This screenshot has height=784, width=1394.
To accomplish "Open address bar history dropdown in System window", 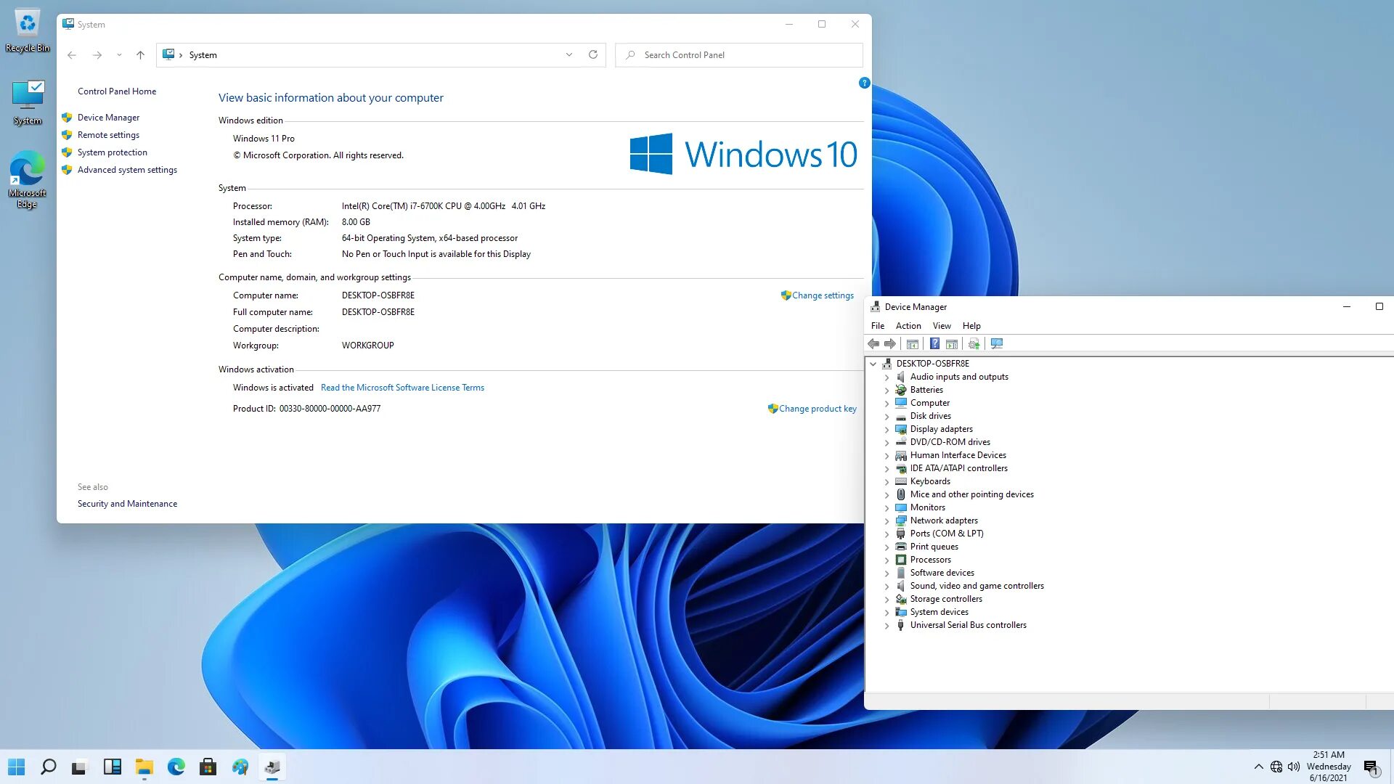I will 569,54.
